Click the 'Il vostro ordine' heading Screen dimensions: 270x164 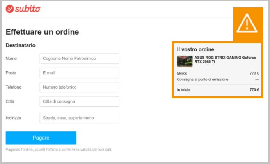195,49
